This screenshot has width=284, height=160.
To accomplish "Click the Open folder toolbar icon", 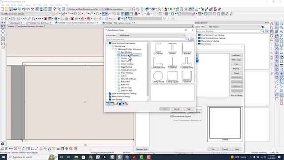I will [x=7, y=9].
